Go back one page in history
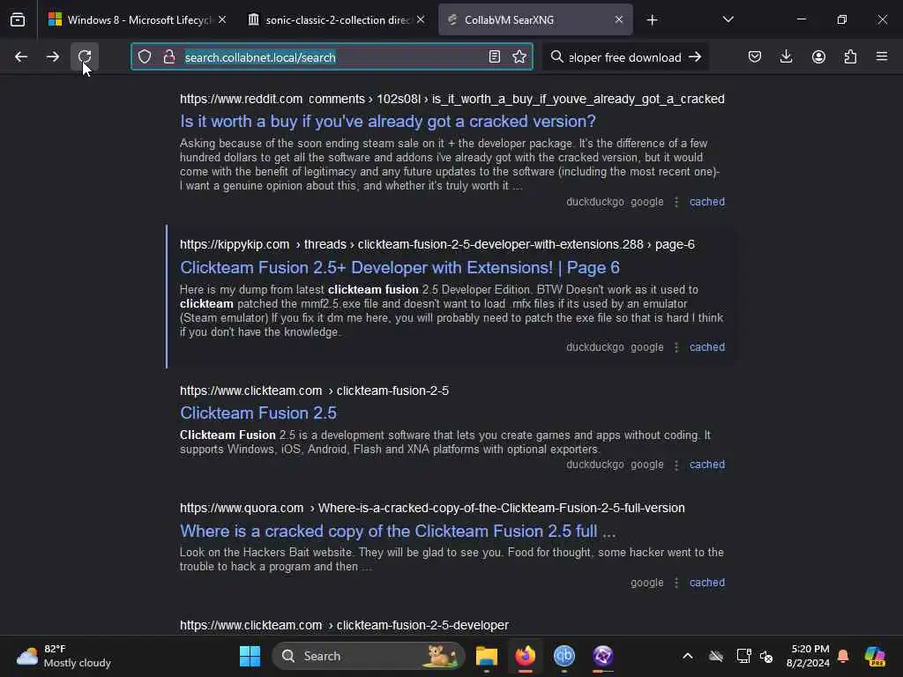The width and height of the screenshot is (903, 677). pos(21,57)
